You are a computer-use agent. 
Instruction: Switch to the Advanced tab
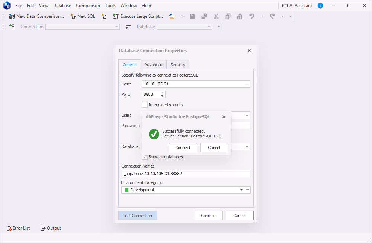pos(154,65)
